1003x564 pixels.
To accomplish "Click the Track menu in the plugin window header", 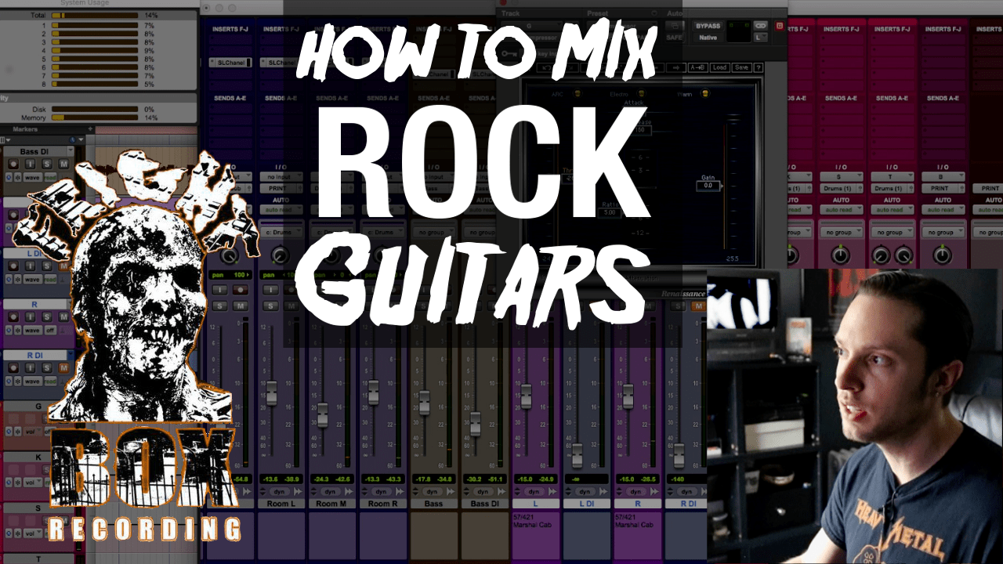I will pos(509,13).
